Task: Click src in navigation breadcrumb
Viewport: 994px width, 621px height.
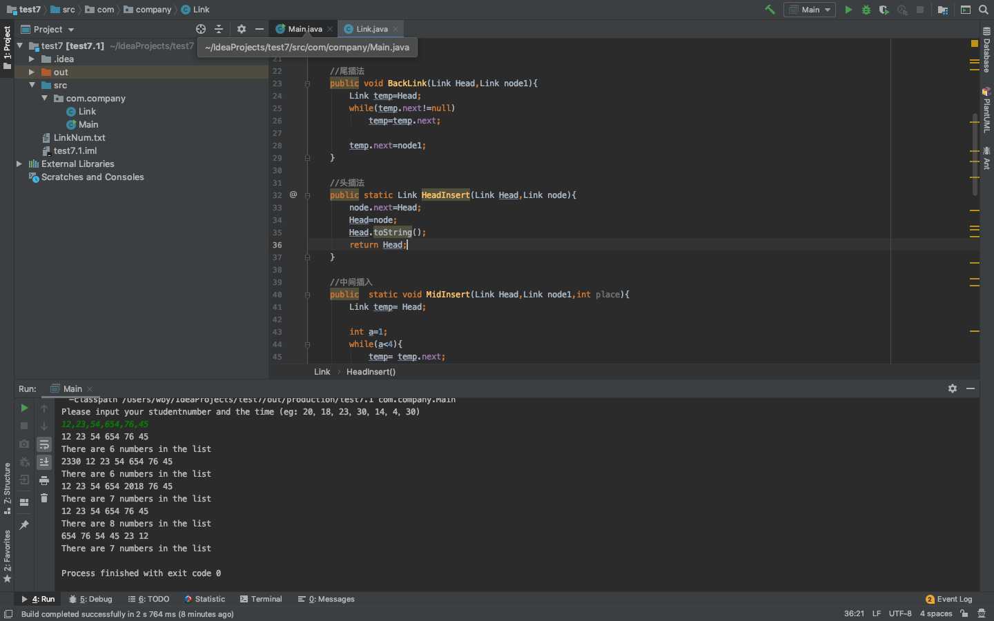Action: pyautogui.click(x=63, y=10)
